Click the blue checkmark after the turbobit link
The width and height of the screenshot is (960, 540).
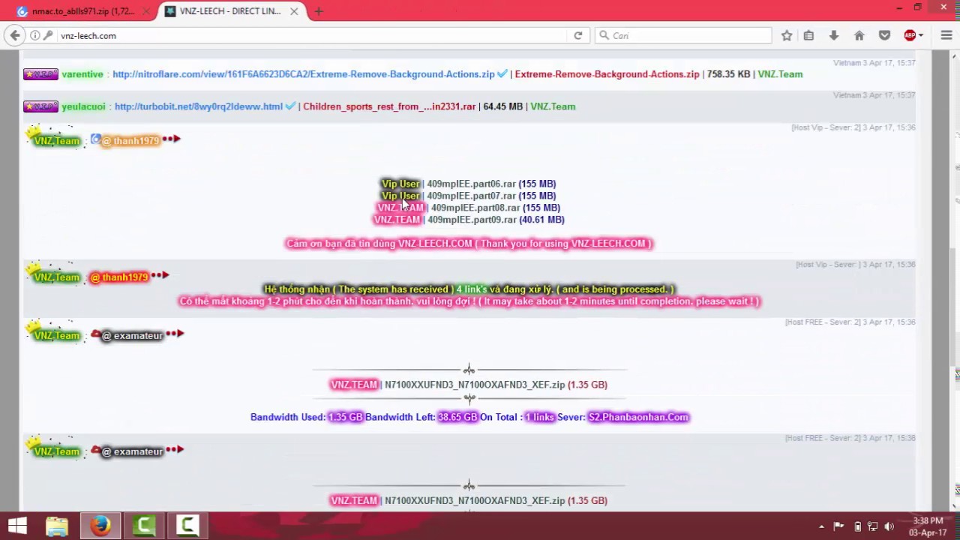tap(290, 106)
